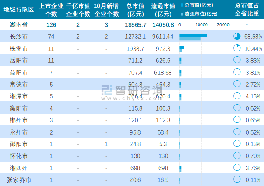
Task: Click the 长沙市 total market value bar
Action: pos(193,35)
